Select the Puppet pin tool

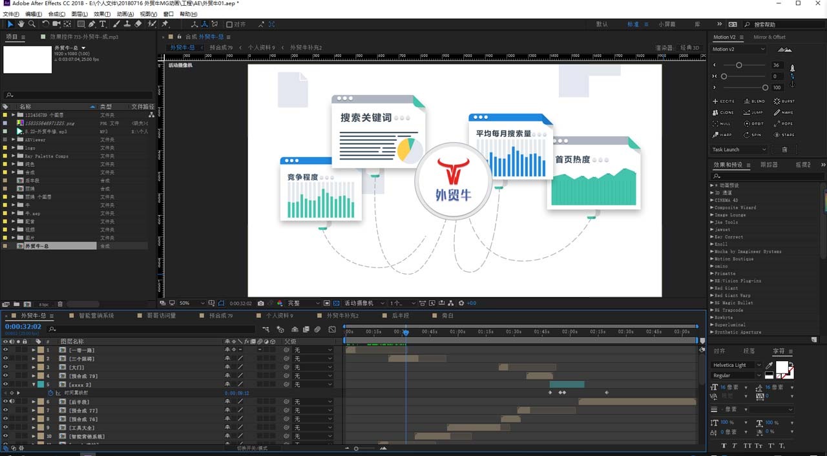(165, 24)
